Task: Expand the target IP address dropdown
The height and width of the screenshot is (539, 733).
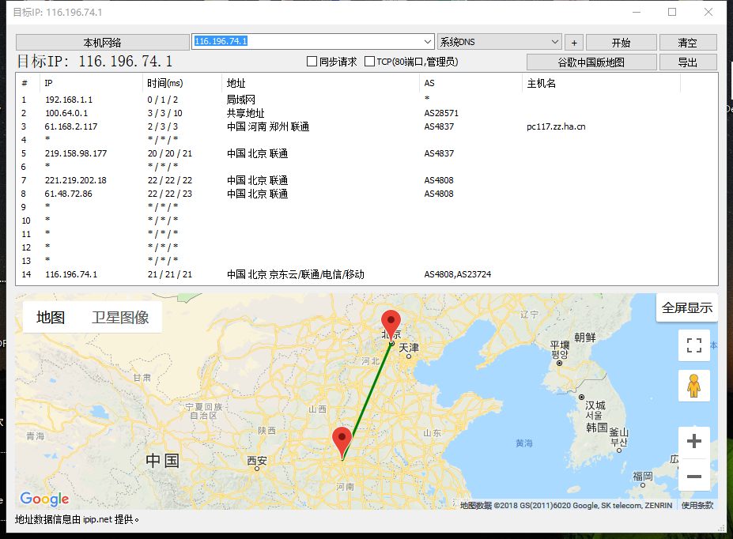Action: [x=427, y=42]
